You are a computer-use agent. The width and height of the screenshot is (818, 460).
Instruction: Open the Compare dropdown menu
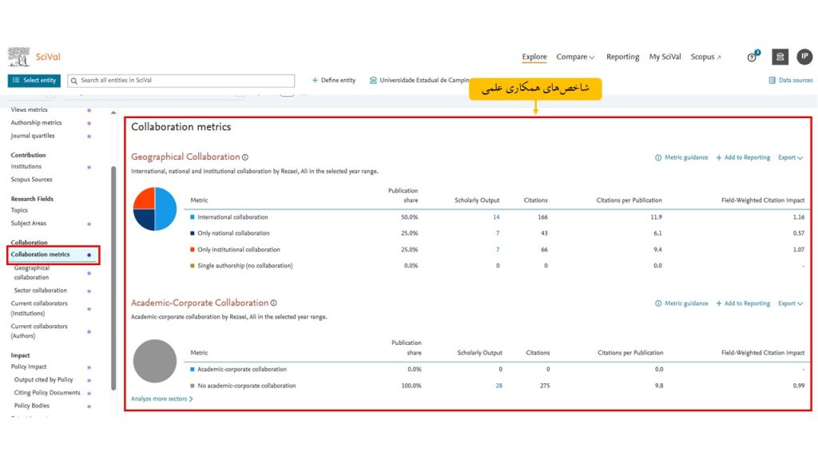coord(575,57)
